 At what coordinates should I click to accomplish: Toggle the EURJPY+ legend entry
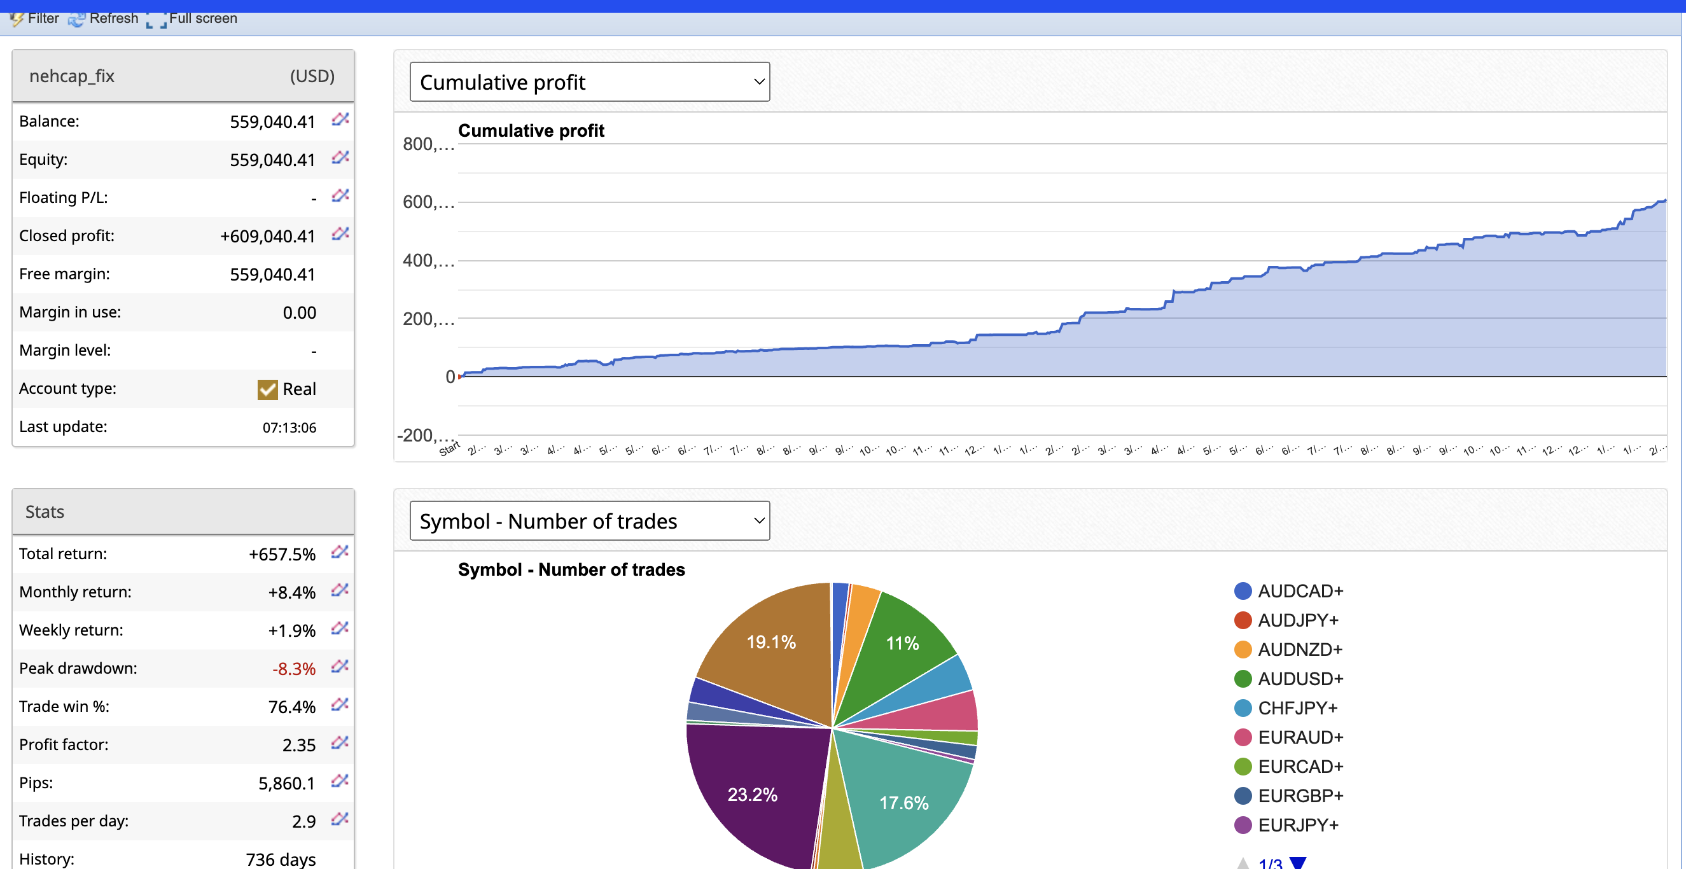coord(1297,825)
